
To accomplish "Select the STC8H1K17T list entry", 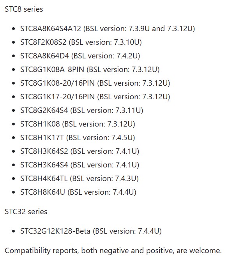I will point(78,137).
